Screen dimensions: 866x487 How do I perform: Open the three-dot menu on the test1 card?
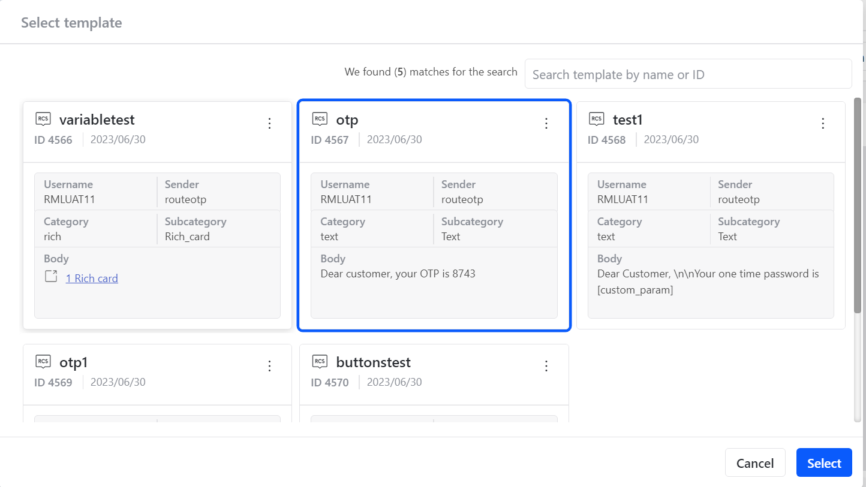823,123
